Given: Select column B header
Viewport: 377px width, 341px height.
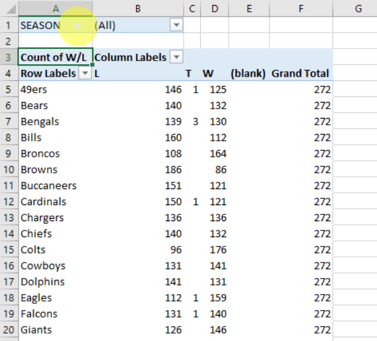Looking at the screenshot, I should [138, 9].
